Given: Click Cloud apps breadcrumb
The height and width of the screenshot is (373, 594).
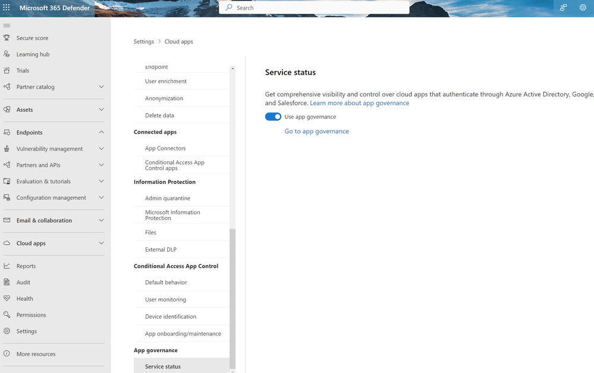Looking at the screenshot, I should [x=179, y=42].
